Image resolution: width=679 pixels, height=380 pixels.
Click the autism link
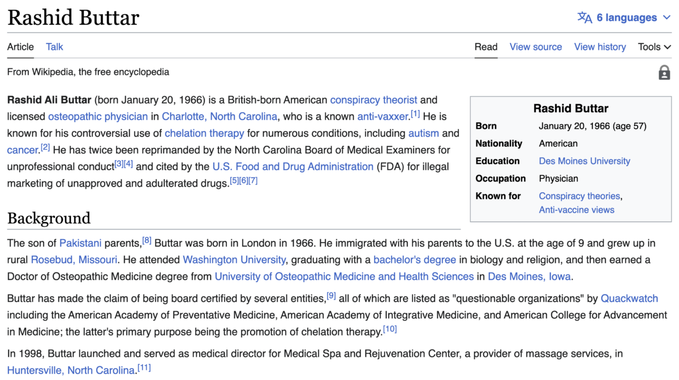click(x=424, y=133)
